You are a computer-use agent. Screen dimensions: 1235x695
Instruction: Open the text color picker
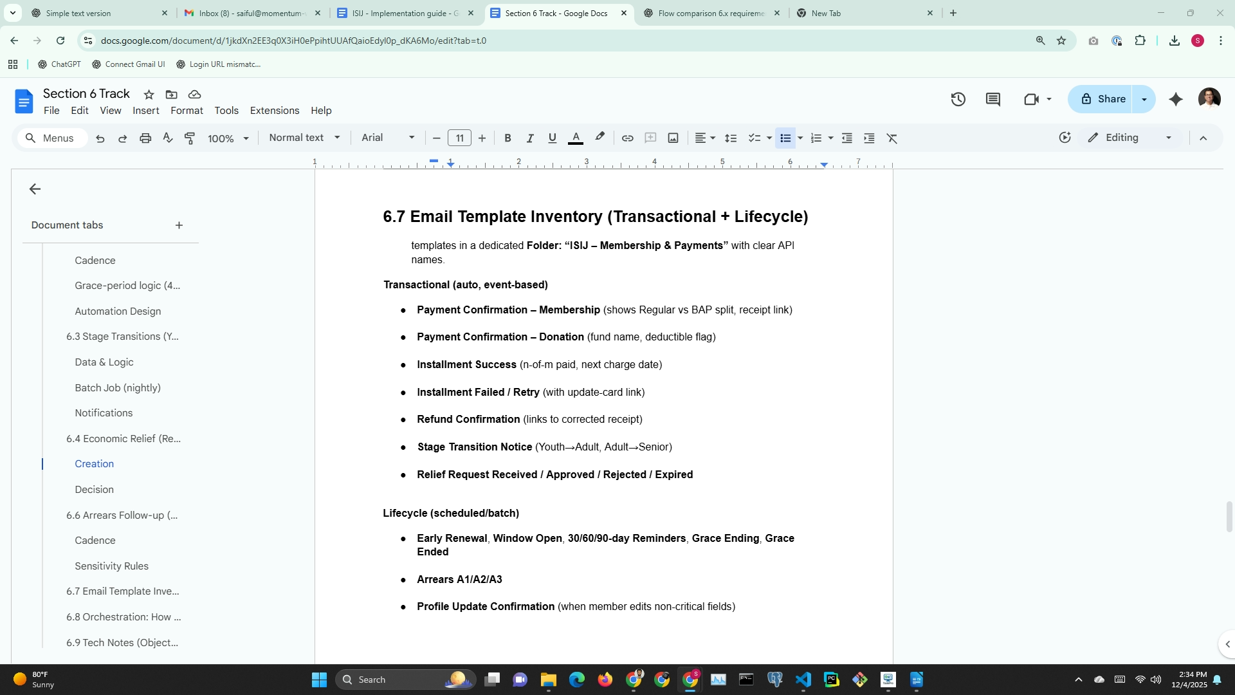pos(576,138)
